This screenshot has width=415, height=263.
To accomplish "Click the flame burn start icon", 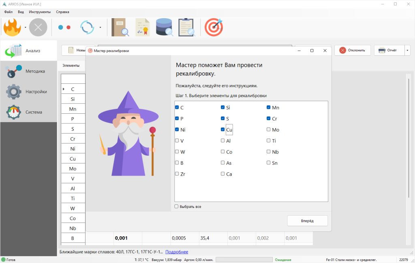I will point(13,28).
